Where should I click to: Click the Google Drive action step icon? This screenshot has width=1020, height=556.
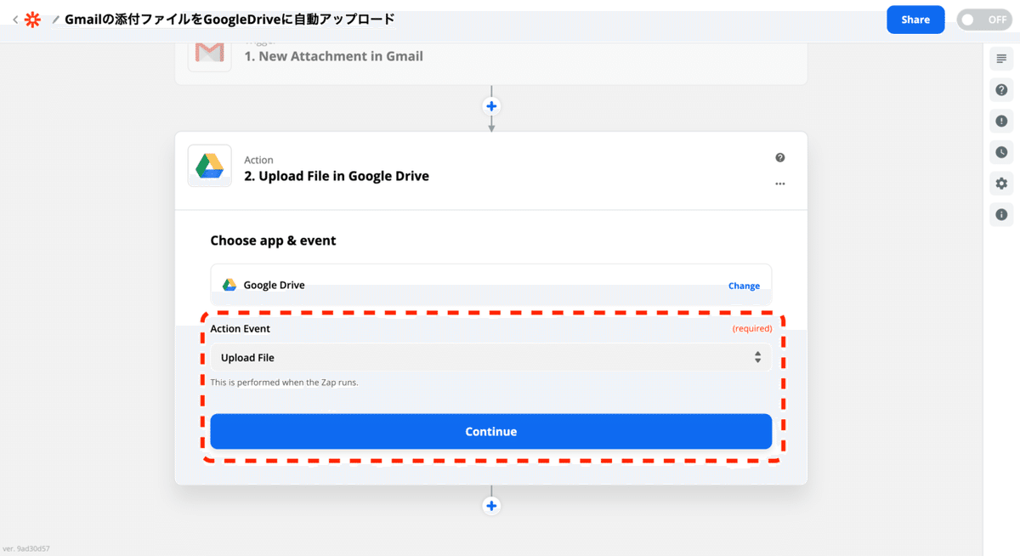(209, 166)
